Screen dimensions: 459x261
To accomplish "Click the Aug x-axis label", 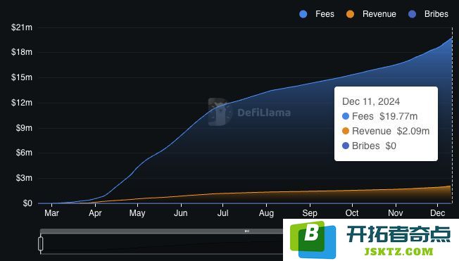I will [266, 213].
